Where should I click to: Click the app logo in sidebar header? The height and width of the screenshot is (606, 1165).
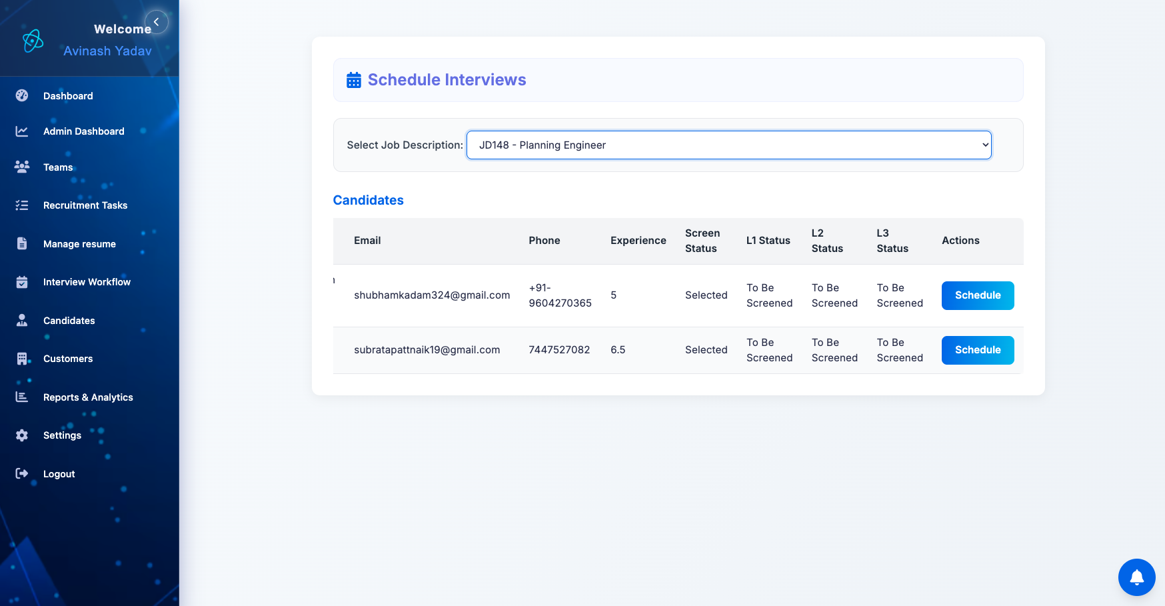coord(33,41)
